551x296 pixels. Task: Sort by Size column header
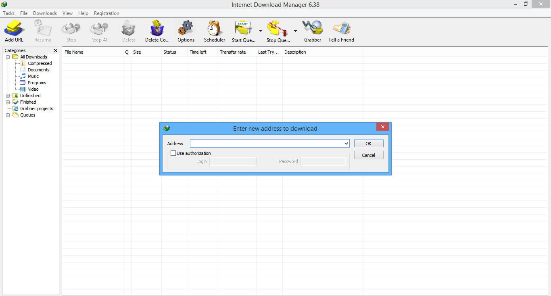click(x=146, y=52)
